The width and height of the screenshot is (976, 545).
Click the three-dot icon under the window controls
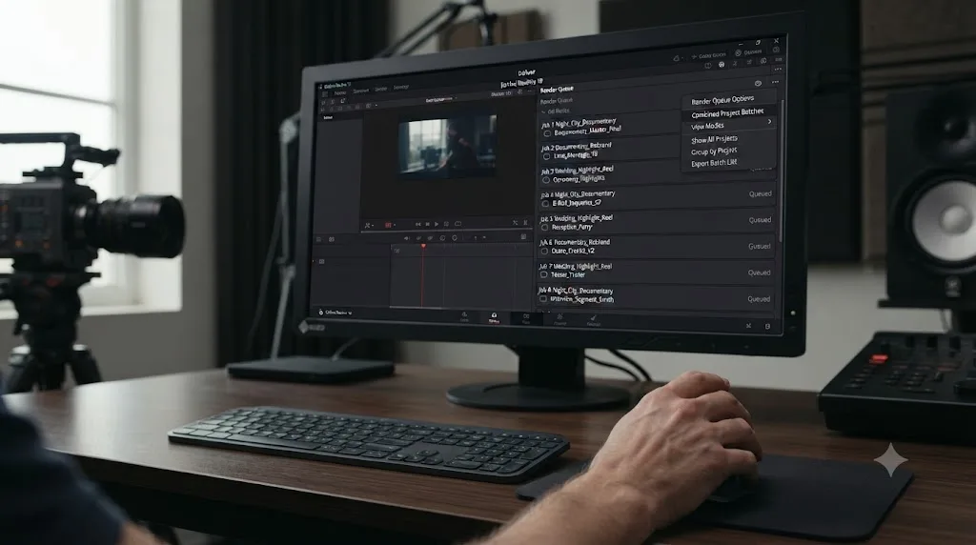(x=778, y=69)
